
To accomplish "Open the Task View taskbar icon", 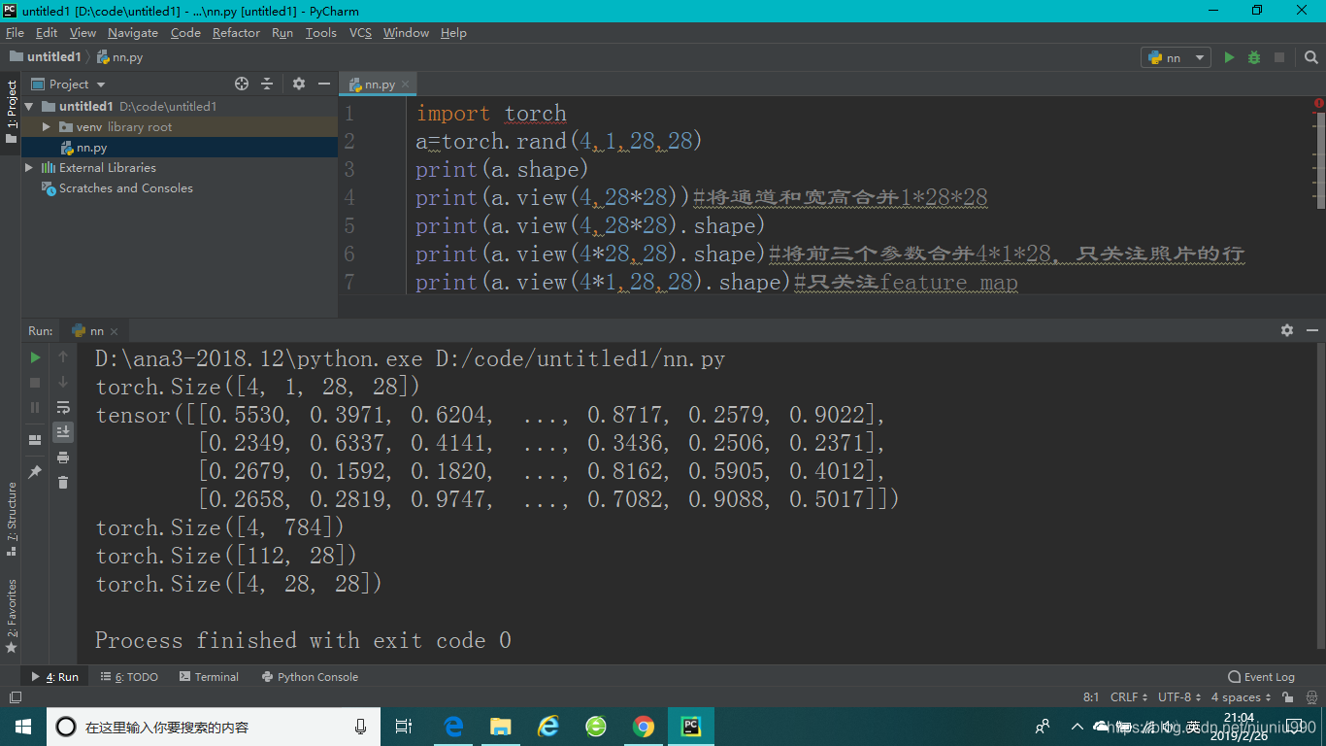I will (405, 727).
